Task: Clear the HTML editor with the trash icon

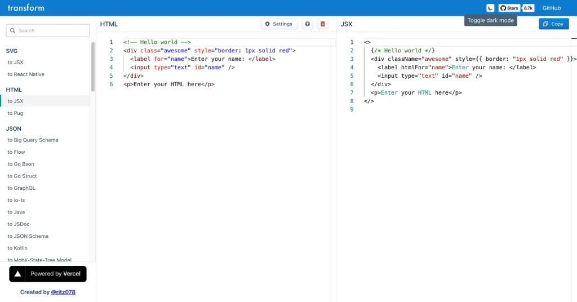Action: coord(323,24)
